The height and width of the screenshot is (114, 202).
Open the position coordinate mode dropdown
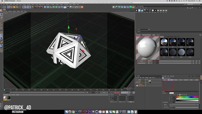113,102
